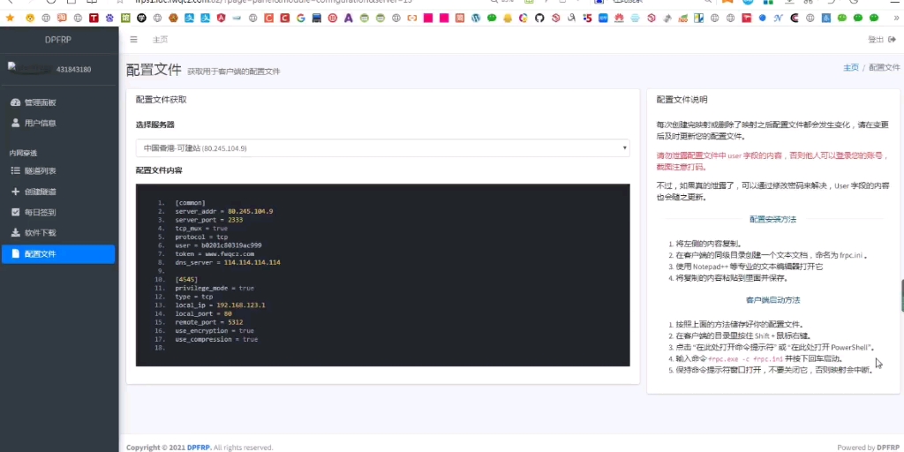Click the 内网穿透 sidebar section header
The width and height of the screenshot is (904, 452).
click(23, 154)
